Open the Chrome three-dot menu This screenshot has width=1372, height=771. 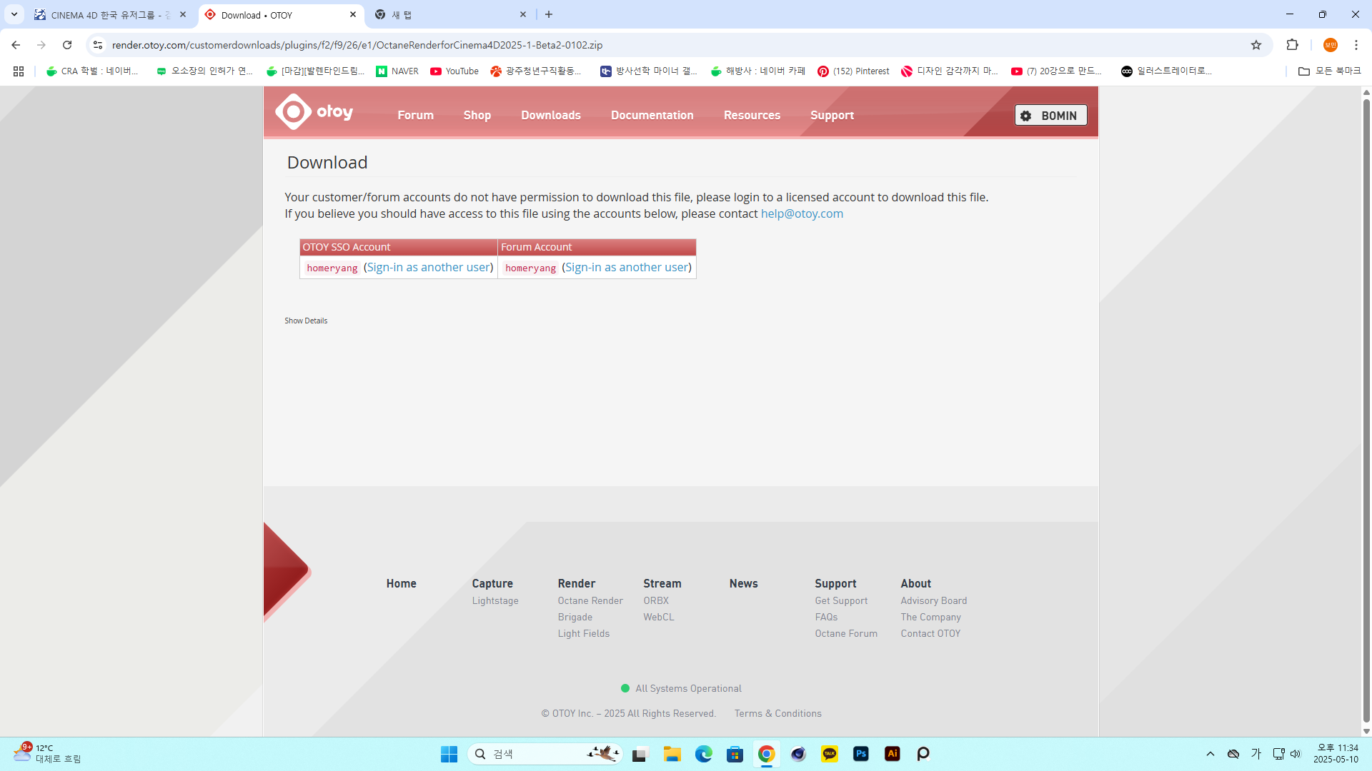click(x=1356, y=45)
